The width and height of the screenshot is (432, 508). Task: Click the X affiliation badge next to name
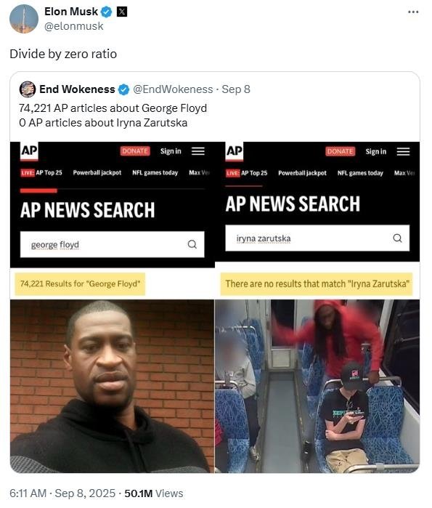(x=122, y=12)
